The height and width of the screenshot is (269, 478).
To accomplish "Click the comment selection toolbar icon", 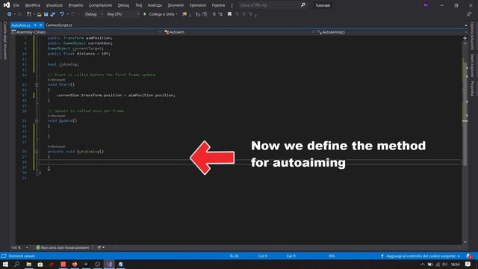I will click(x=214, y=14).
